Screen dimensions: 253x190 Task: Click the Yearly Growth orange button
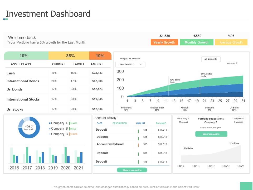coord(164,42)
